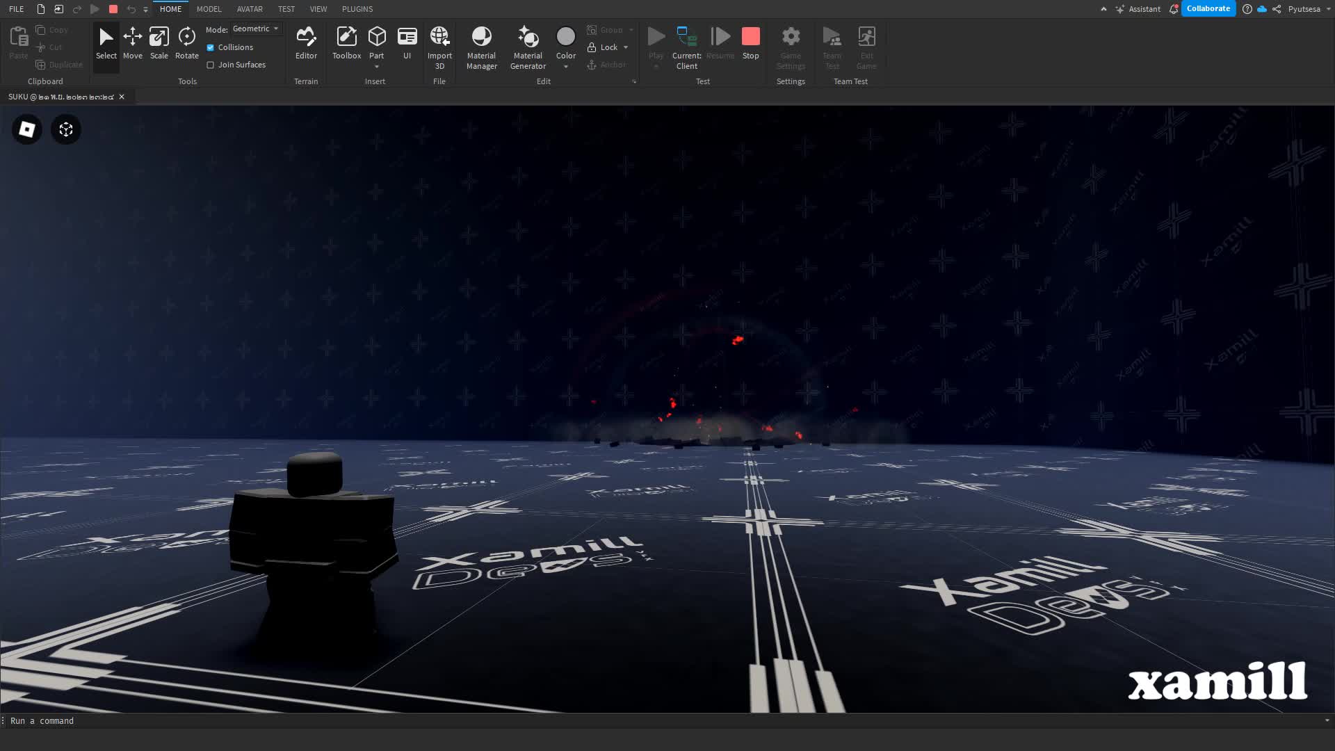Stop the running test session
Viewport: 1335px width, 751px height.
pos(750,43)
